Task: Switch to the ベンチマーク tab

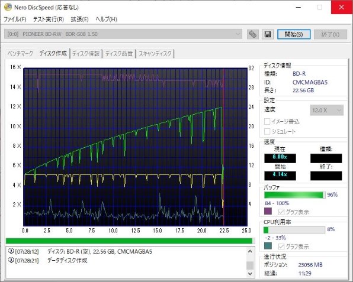Action: click(x=20, y=54)
